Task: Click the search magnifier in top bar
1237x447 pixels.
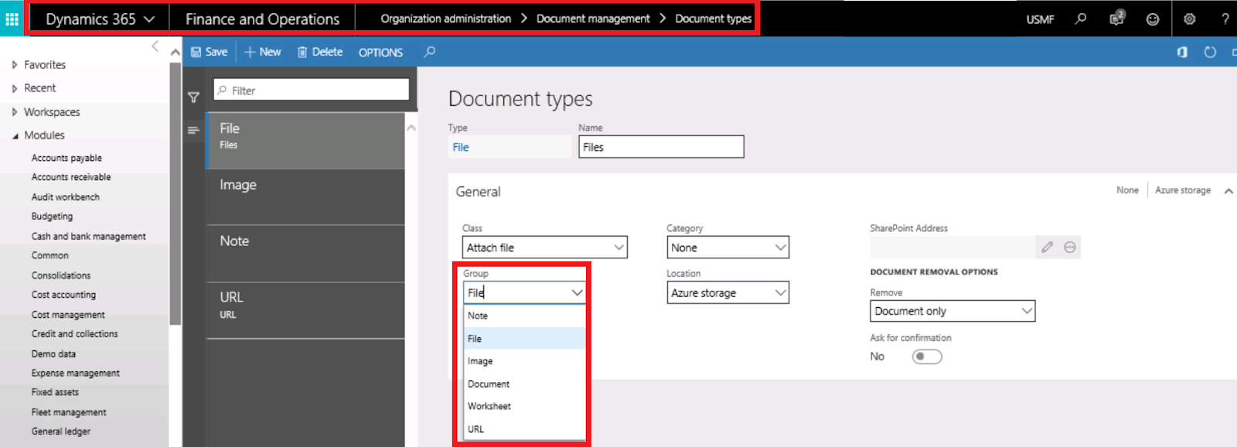Action: click(1080, 19)
